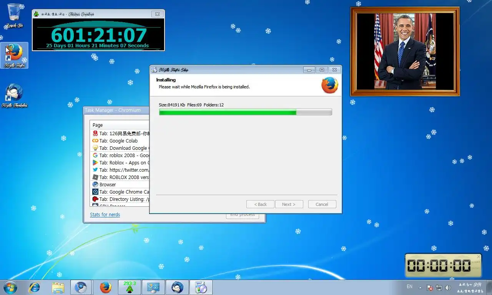492x295 pixels.
Task: Click the Firefox Setup title bar installer icon
Action: click(x=154, y=70)
